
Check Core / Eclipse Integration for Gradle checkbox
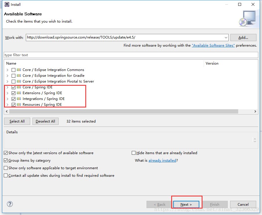pyautogui.click(x=14, y=76)
